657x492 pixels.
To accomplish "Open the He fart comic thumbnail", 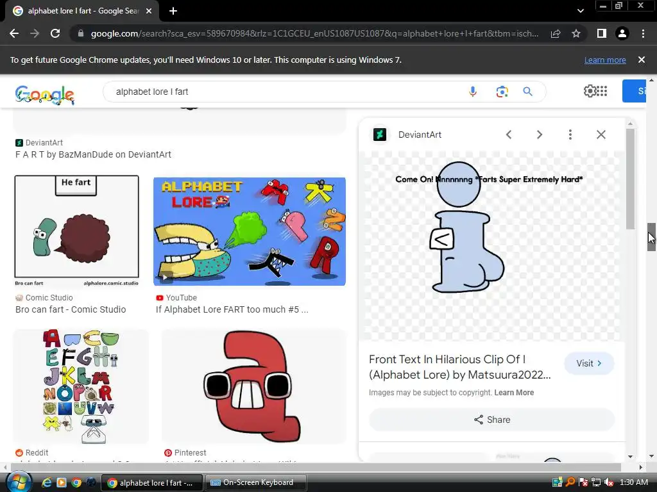I will [77, 231].
